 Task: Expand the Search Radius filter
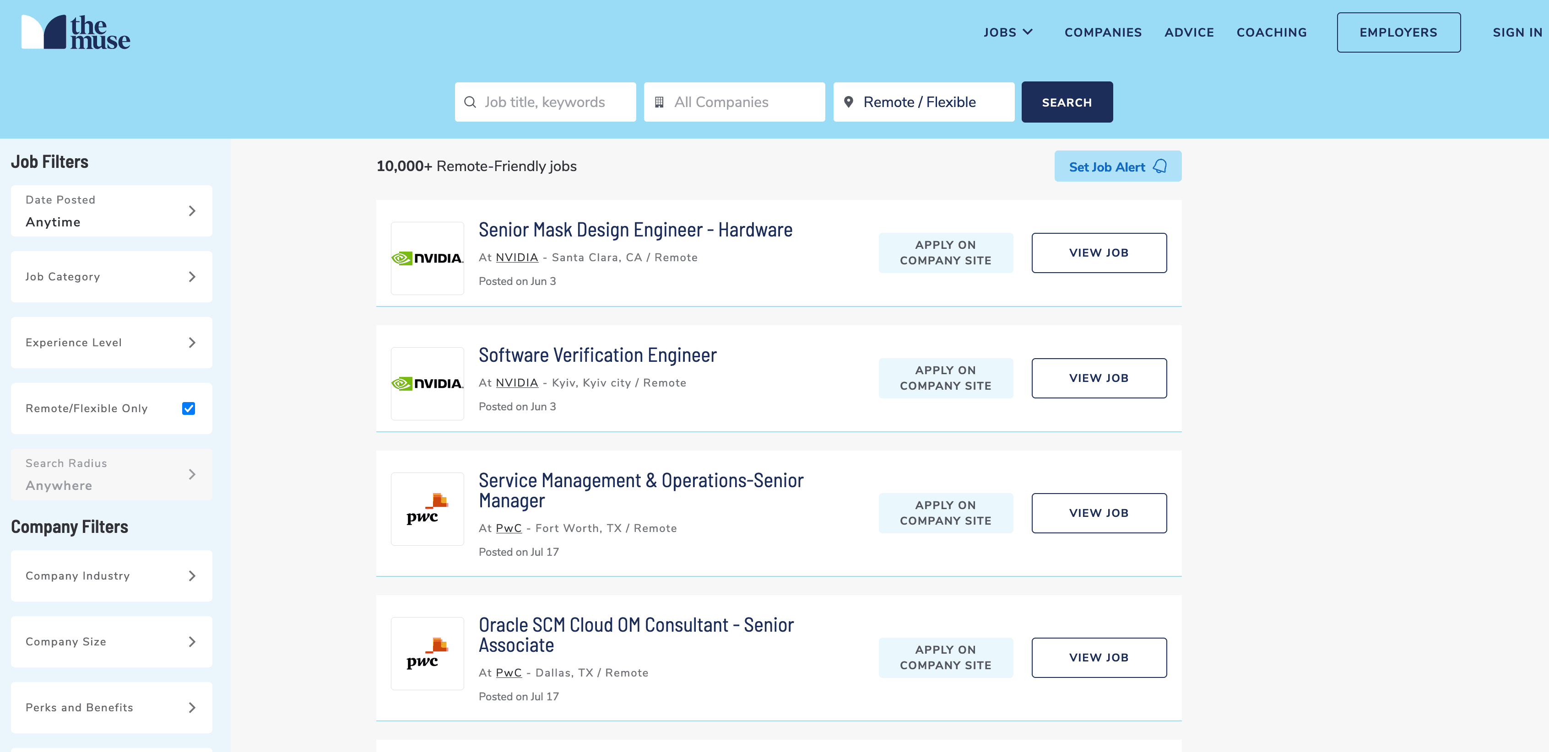coord(112,474)
